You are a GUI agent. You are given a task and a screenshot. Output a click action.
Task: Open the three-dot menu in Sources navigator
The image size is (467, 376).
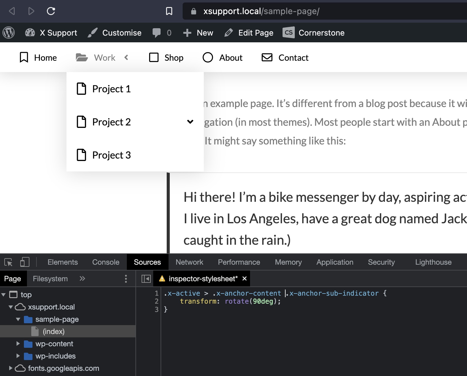126,279
